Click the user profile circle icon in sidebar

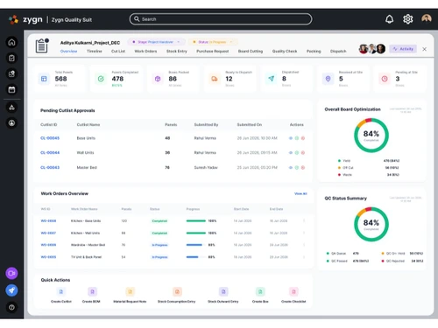point(11,123)
